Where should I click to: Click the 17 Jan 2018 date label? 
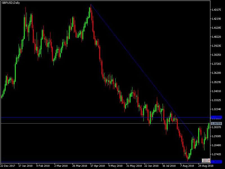coord(26,166)
